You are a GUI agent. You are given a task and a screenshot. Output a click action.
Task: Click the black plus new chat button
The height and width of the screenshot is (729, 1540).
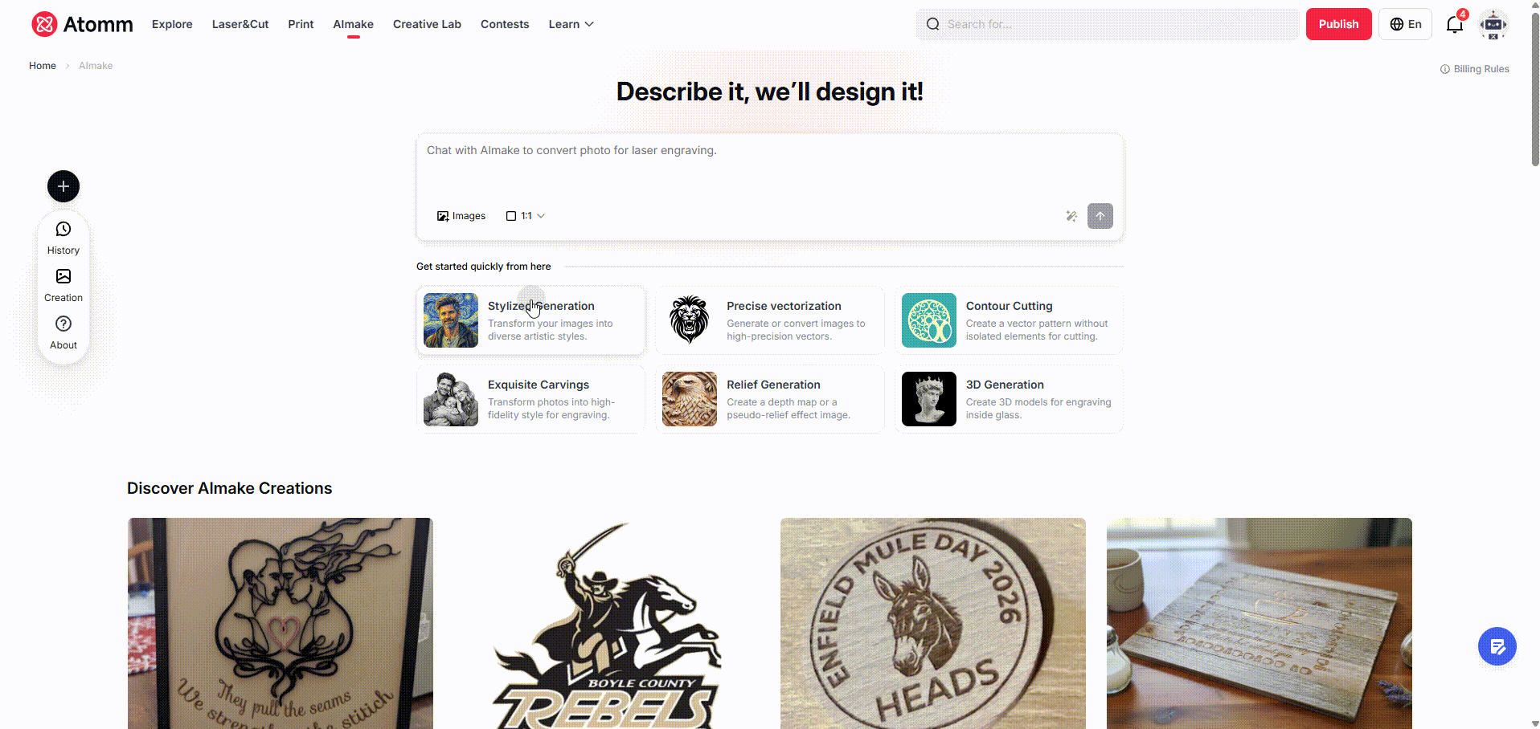63,186
